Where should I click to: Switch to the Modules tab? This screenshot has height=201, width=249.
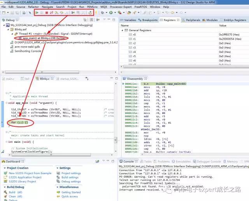pos(210,20)
